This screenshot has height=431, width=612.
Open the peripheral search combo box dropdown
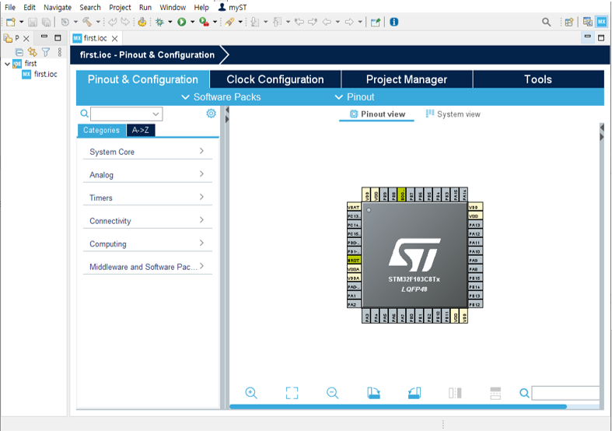tap(156, 114)
